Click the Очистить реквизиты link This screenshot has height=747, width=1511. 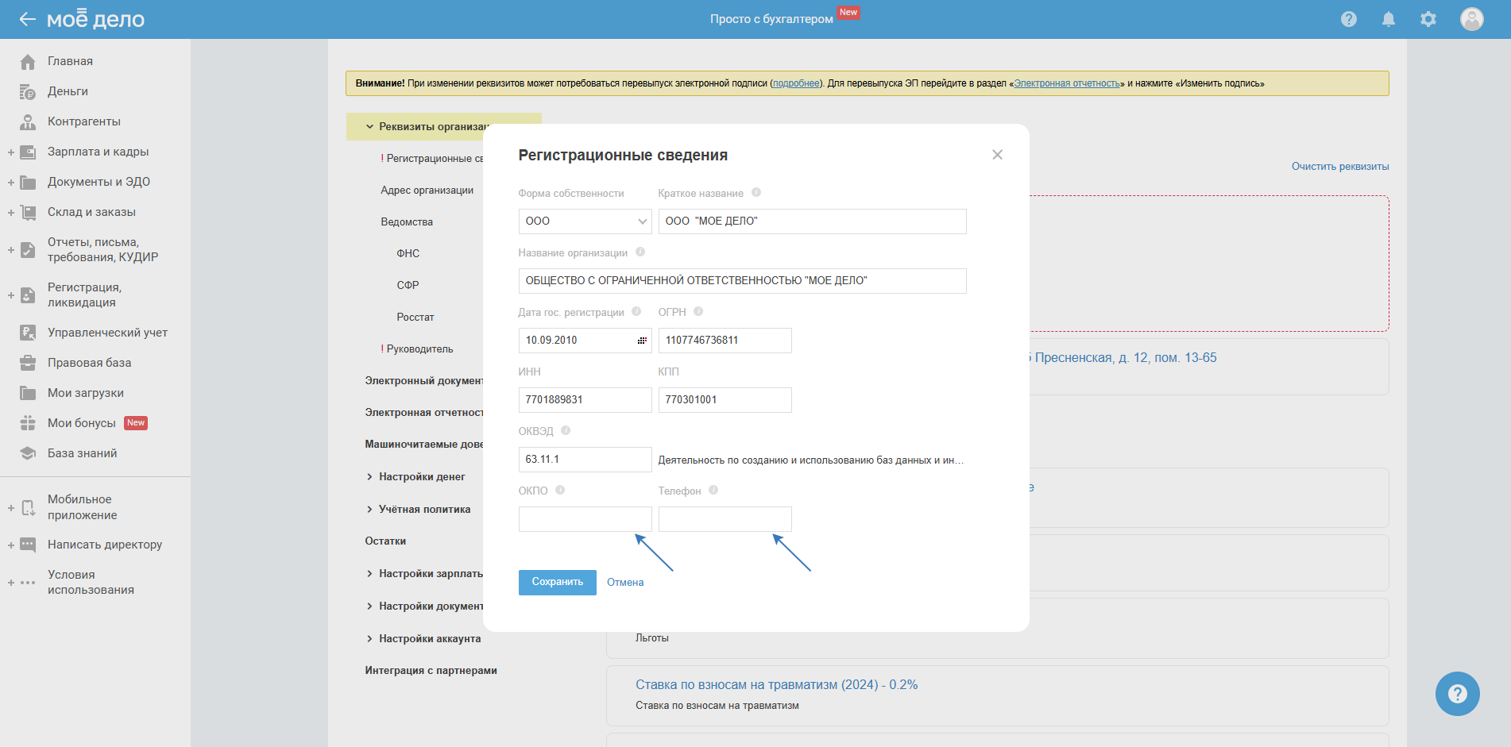(x=1340, y=167)
